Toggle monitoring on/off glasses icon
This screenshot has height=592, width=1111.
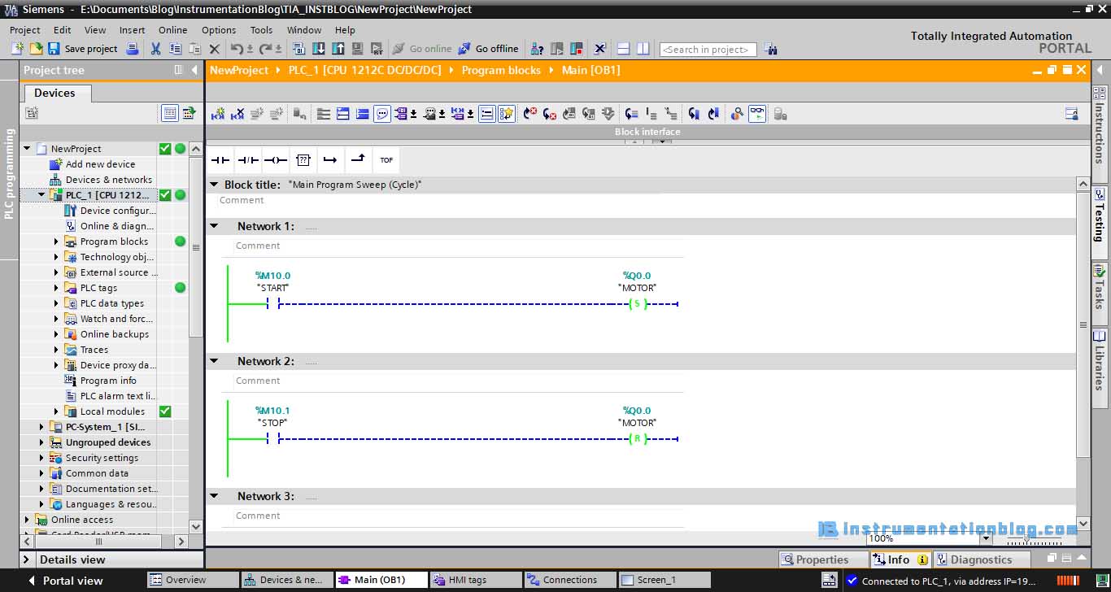[757, 114]
